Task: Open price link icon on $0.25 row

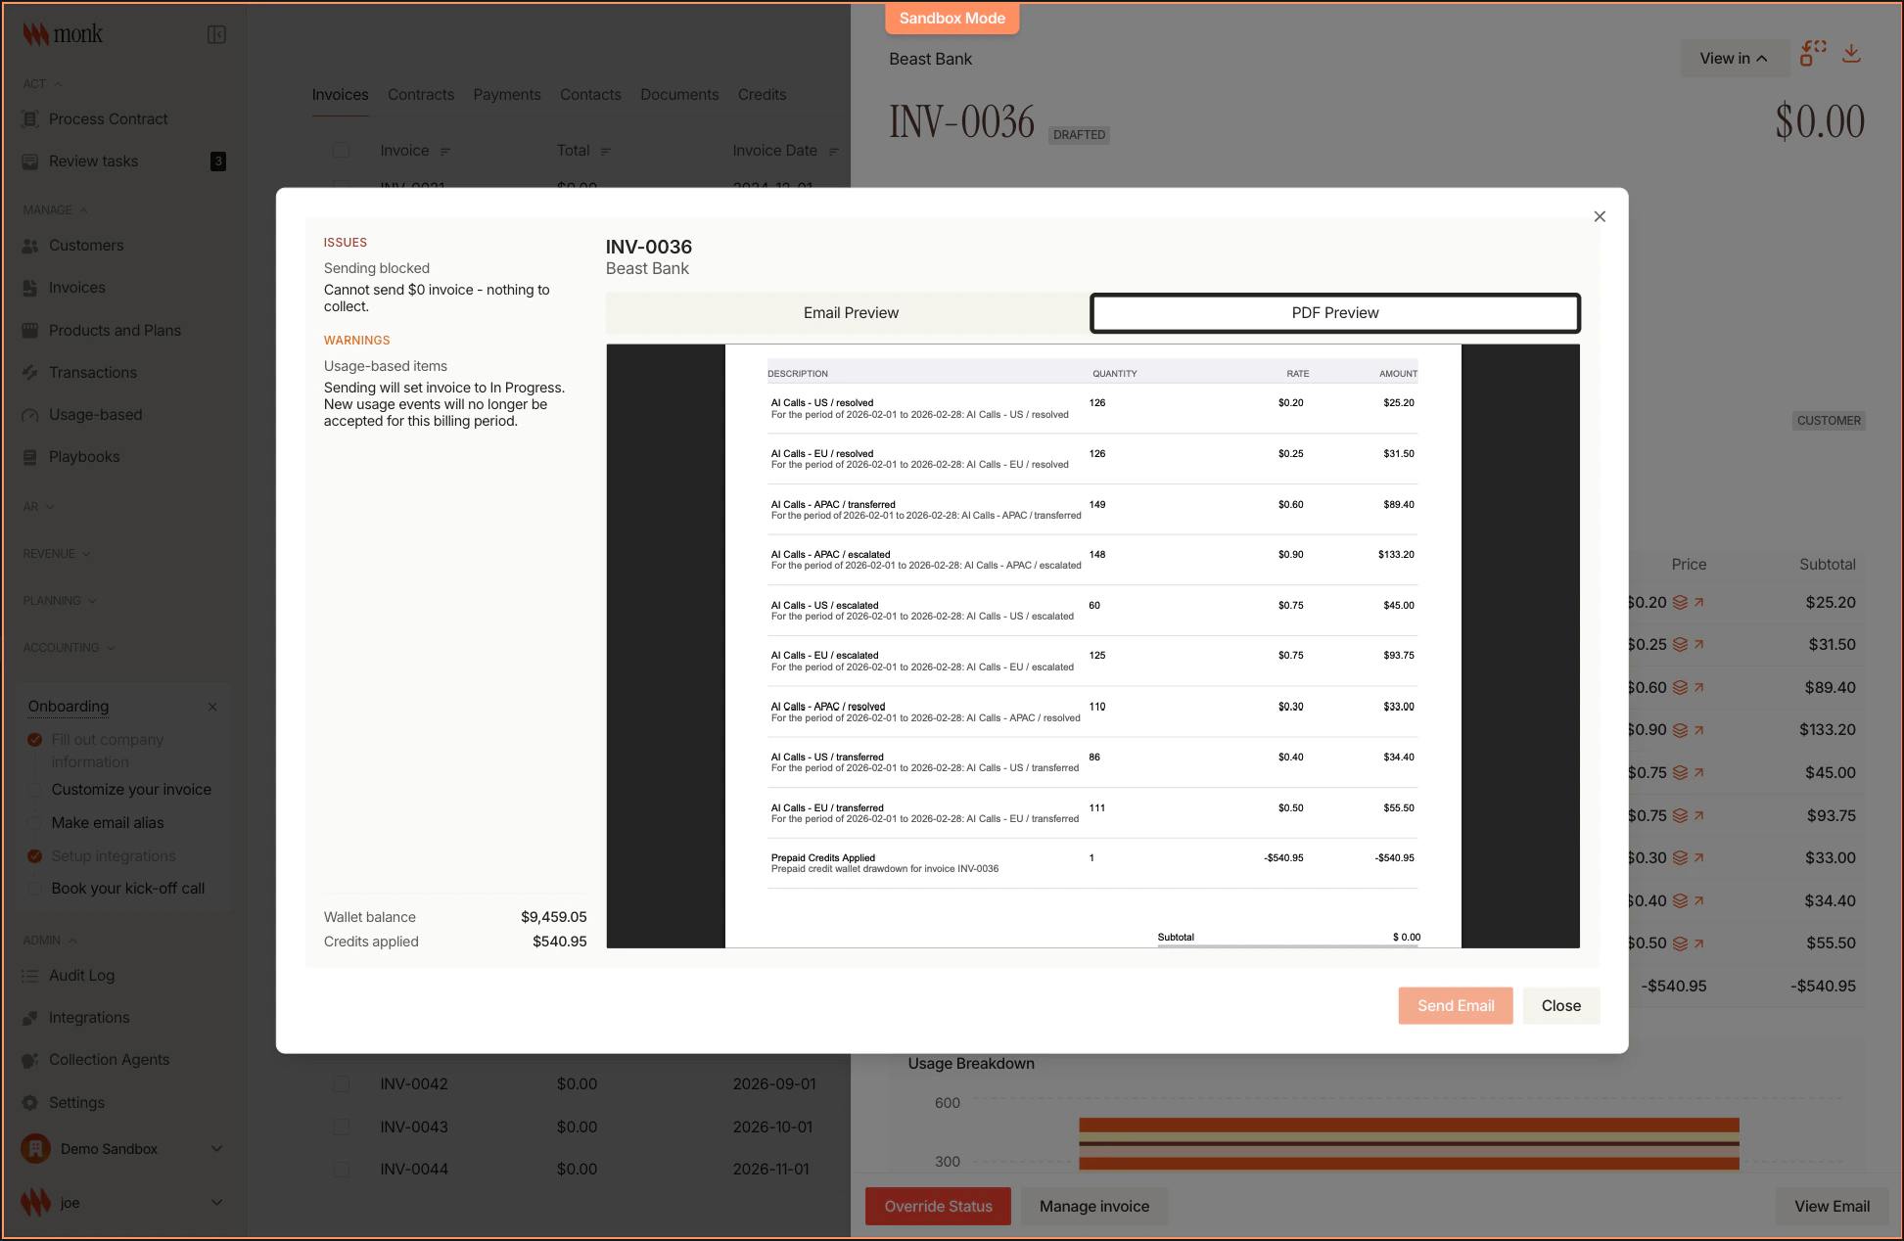Action: pyautogui.click(x=1698, y=645)
